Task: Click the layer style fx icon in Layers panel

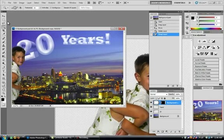Action: (x=158, y=131)
